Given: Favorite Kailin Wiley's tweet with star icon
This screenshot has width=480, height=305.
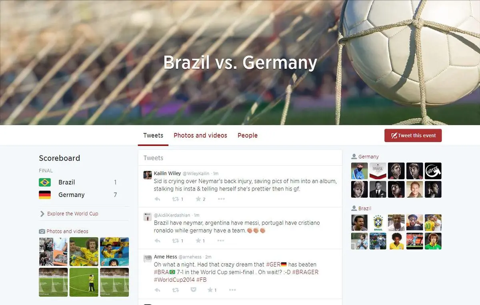Looking at the screenshot, I should (x=200, y=199).
